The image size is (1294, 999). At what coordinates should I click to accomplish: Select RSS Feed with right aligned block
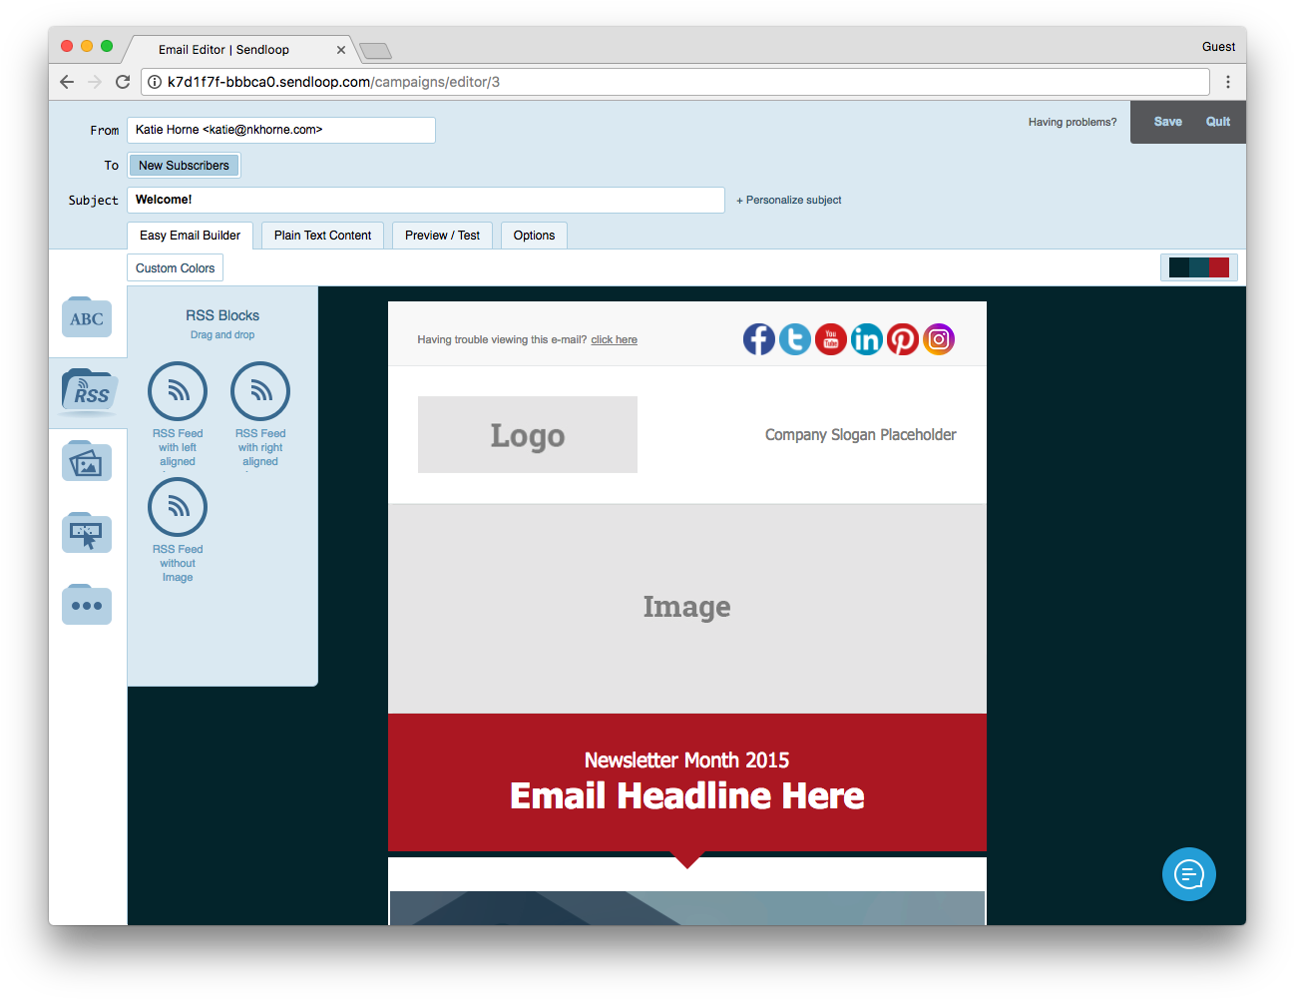click(x=259, y=392)
